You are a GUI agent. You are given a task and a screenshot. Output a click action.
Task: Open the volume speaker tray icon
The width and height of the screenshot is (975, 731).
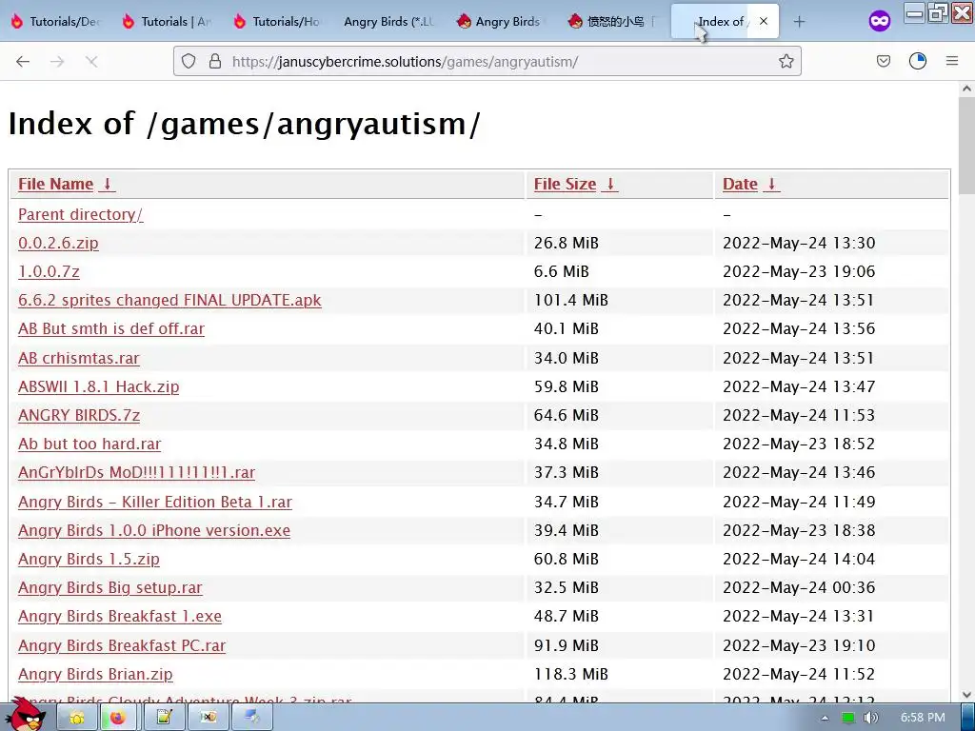870,718
